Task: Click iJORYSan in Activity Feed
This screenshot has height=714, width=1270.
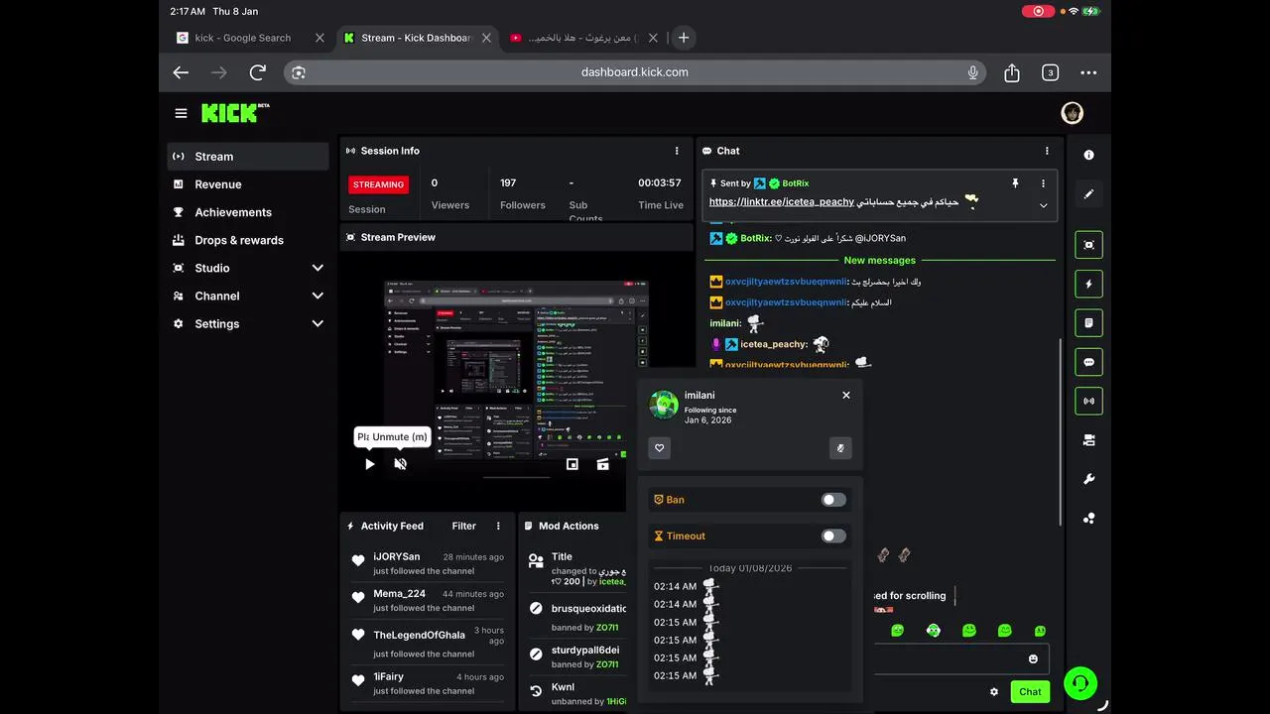Action: click(396, 557)
